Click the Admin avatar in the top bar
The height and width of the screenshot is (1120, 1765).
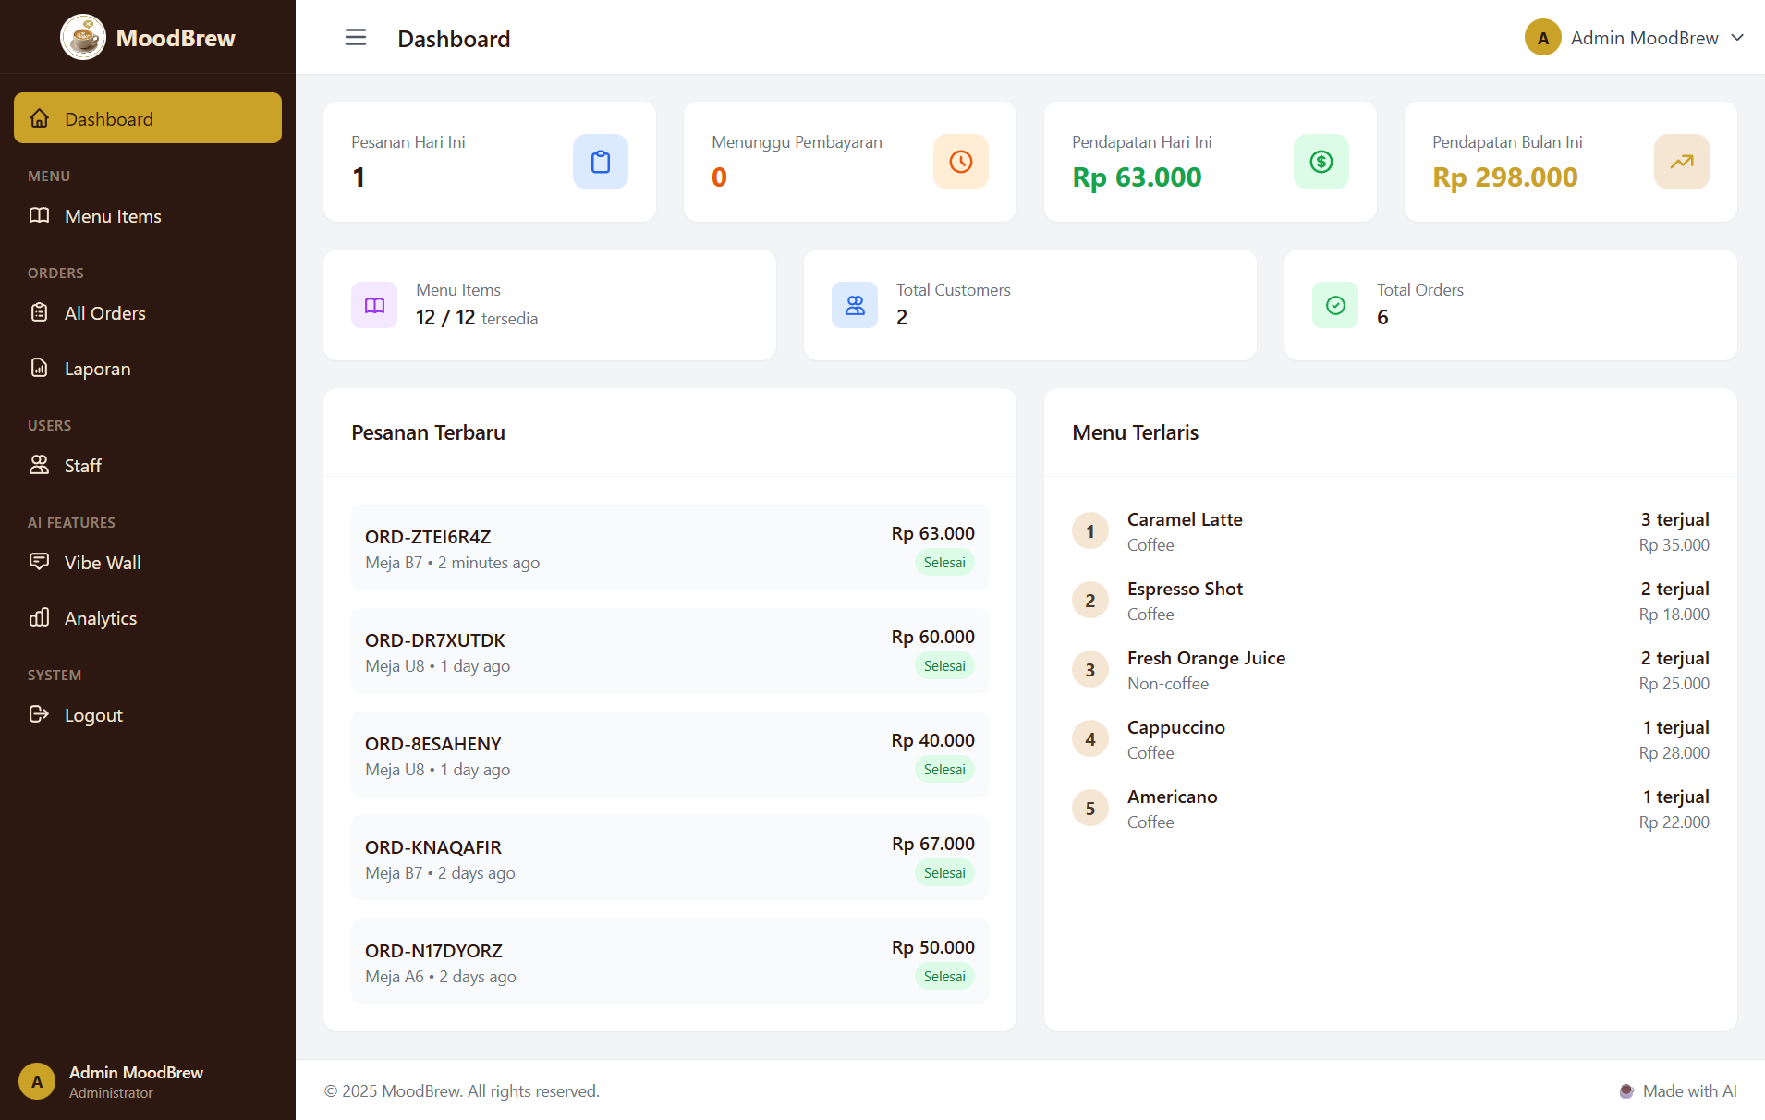coord(1541,37)
